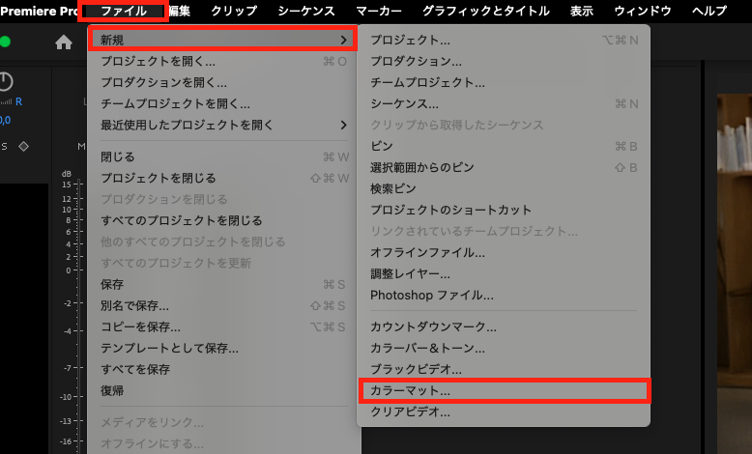
Task: Select カラーバー&トーン... entry
Action: 427,348
